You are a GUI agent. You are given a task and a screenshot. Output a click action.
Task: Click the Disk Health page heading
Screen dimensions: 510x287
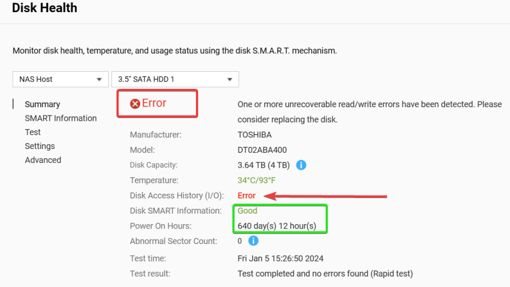pyautogui.click(x=45, y=8)
